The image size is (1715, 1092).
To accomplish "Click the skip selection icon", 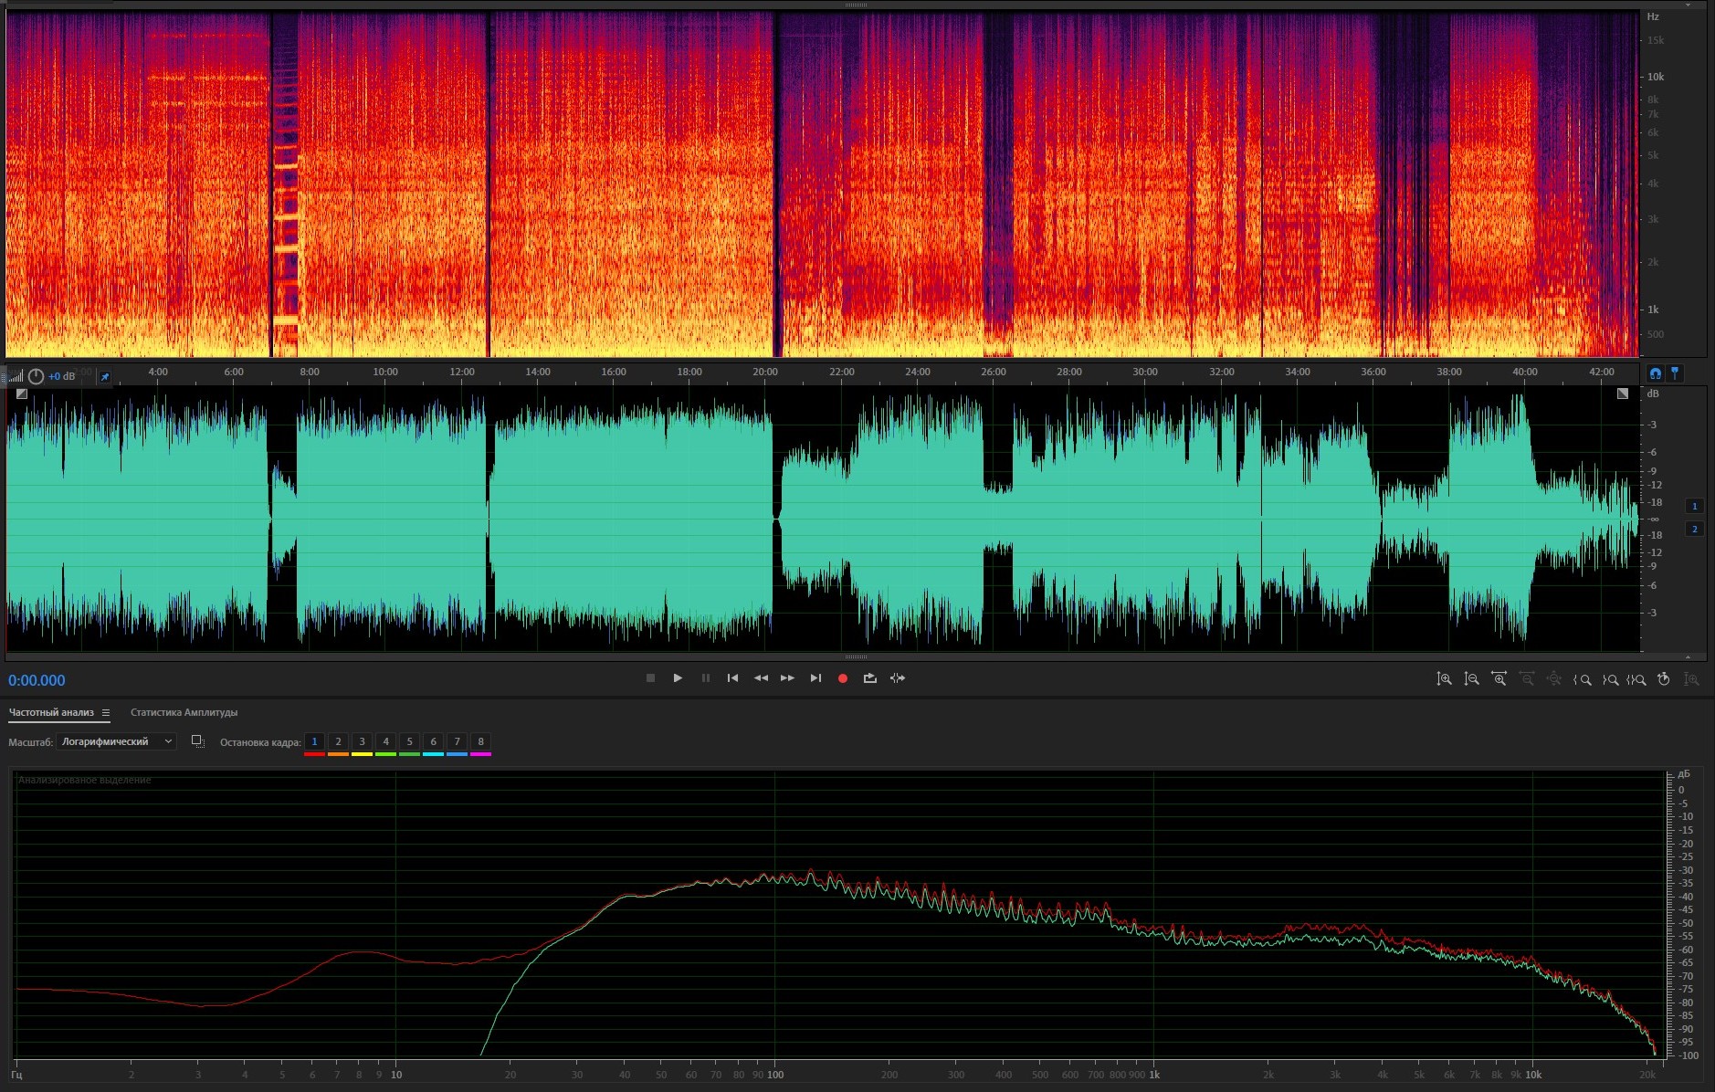I will pos(898,678).
